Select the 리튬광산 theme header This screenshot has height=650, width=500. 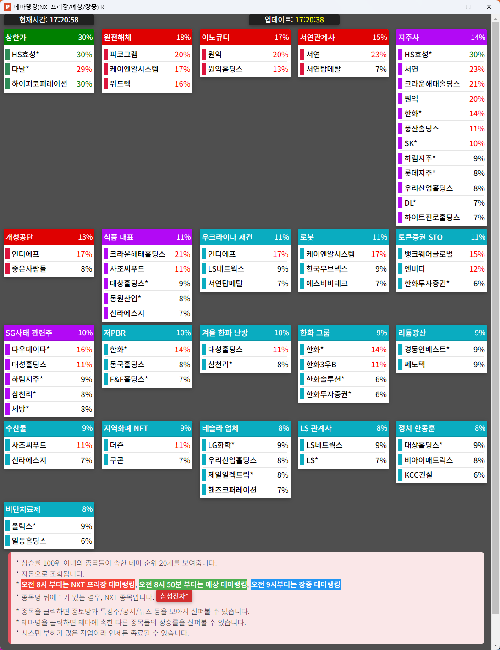441,333
